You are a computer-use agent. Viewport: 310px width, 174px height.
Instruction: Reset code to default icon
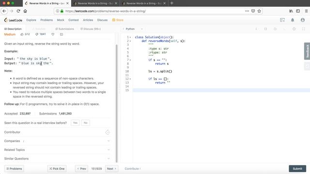[275, 29]
